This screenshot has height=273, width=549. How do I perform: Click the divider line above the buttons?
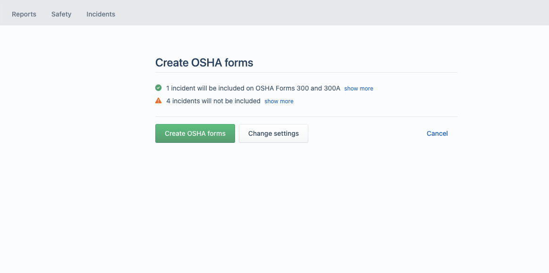pyautogui.click(x=306, y=116)
